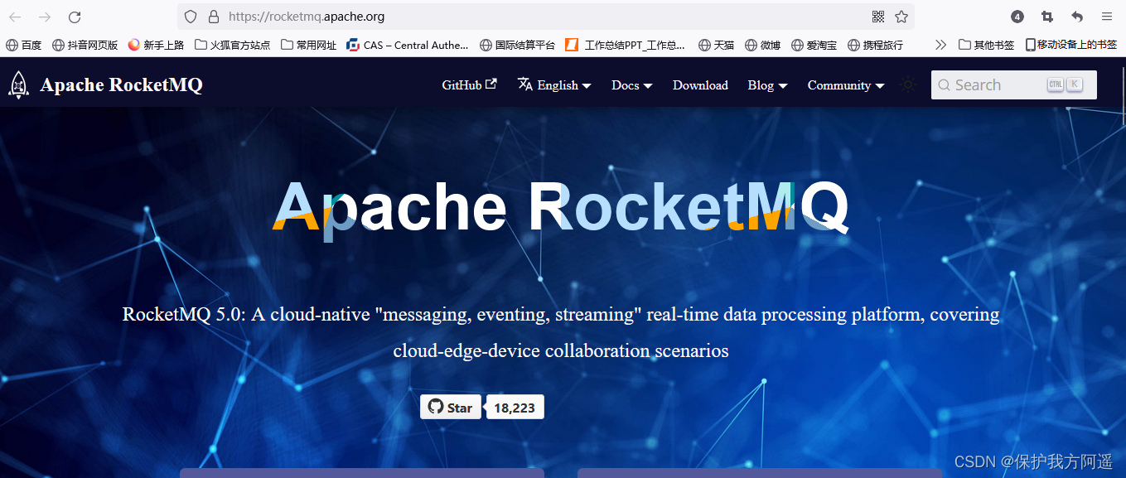The width and height of the screenshot is (1126, 478).
Task: Go forward with the browser arrow
Action: point(45,17)
